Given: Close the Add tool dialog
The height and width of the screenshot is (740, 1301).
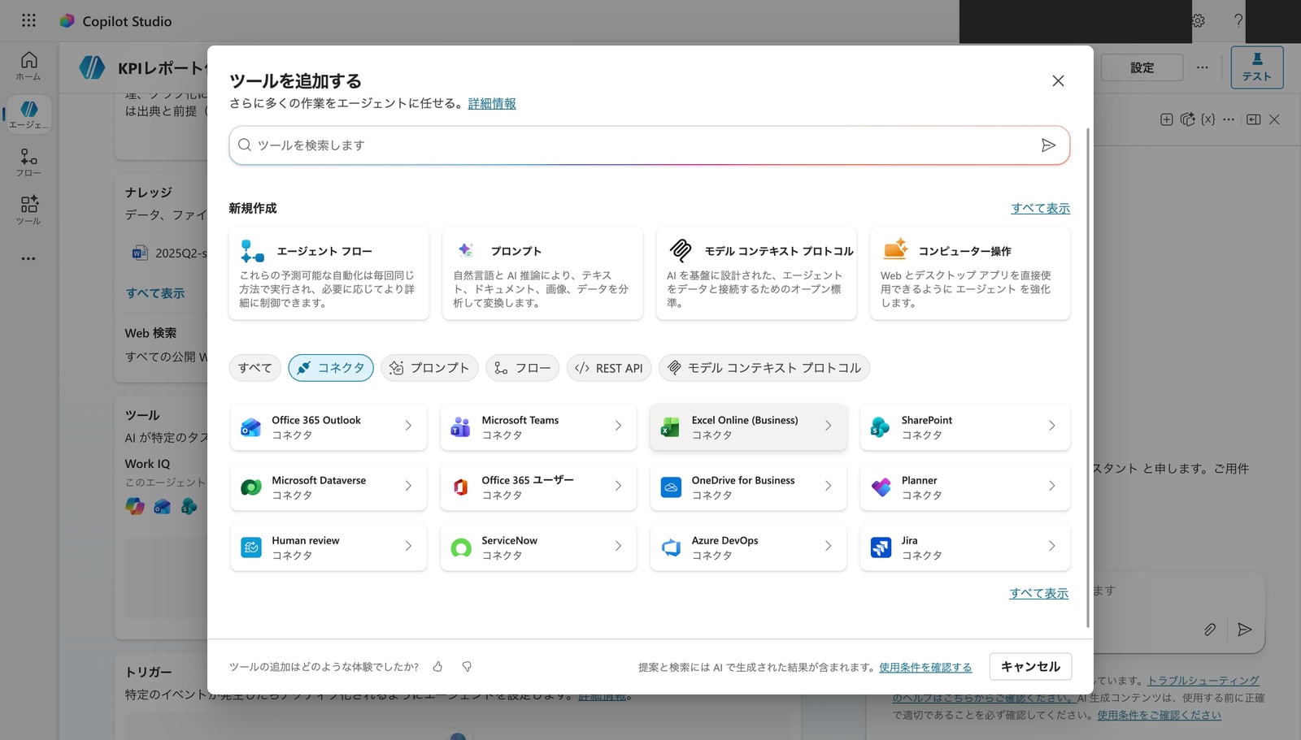Looking at the screenshot, I should pos(1058,81).
